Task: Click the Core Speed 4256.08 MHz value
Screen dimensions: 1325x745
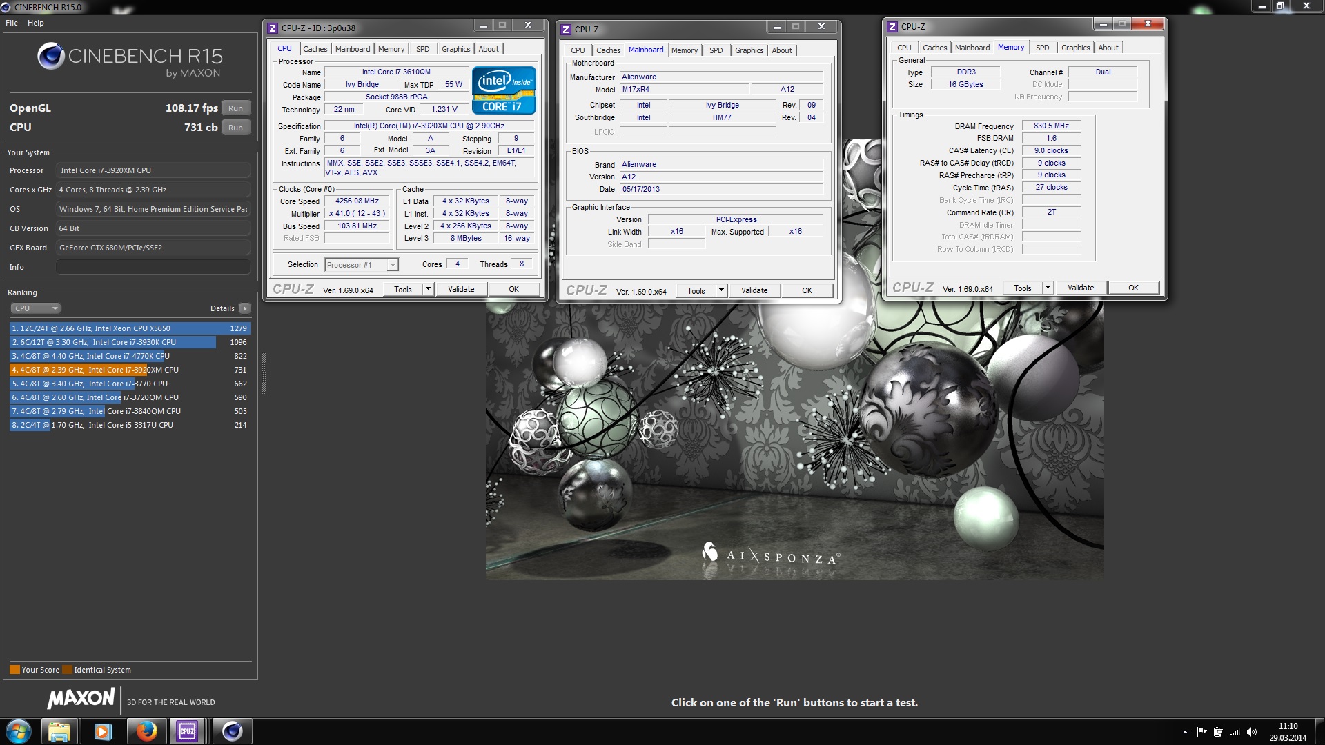Action: tap(357, 201)
